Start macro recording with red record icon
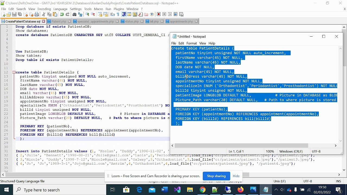Image resolution: width=347 pixels, height=195 pixels. point(159,14)
